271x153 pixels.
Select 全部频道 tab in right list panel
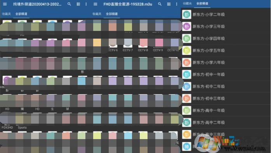click(x=202, y=3)
